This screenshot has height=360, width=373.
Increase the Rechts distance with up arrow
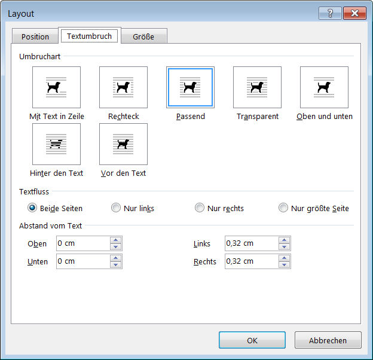click(285, 258)
